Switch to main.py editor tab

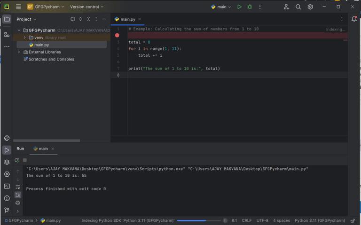[x=128, y=19]
